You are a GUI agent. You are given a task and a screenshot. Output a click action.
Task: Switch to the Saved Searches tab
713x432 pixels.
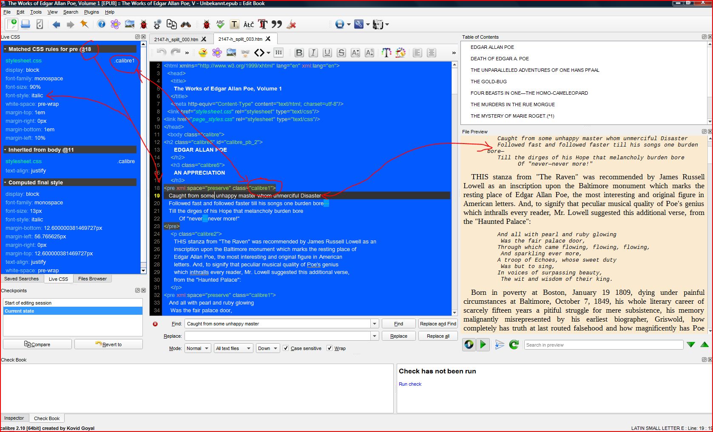tap(21, 279)
